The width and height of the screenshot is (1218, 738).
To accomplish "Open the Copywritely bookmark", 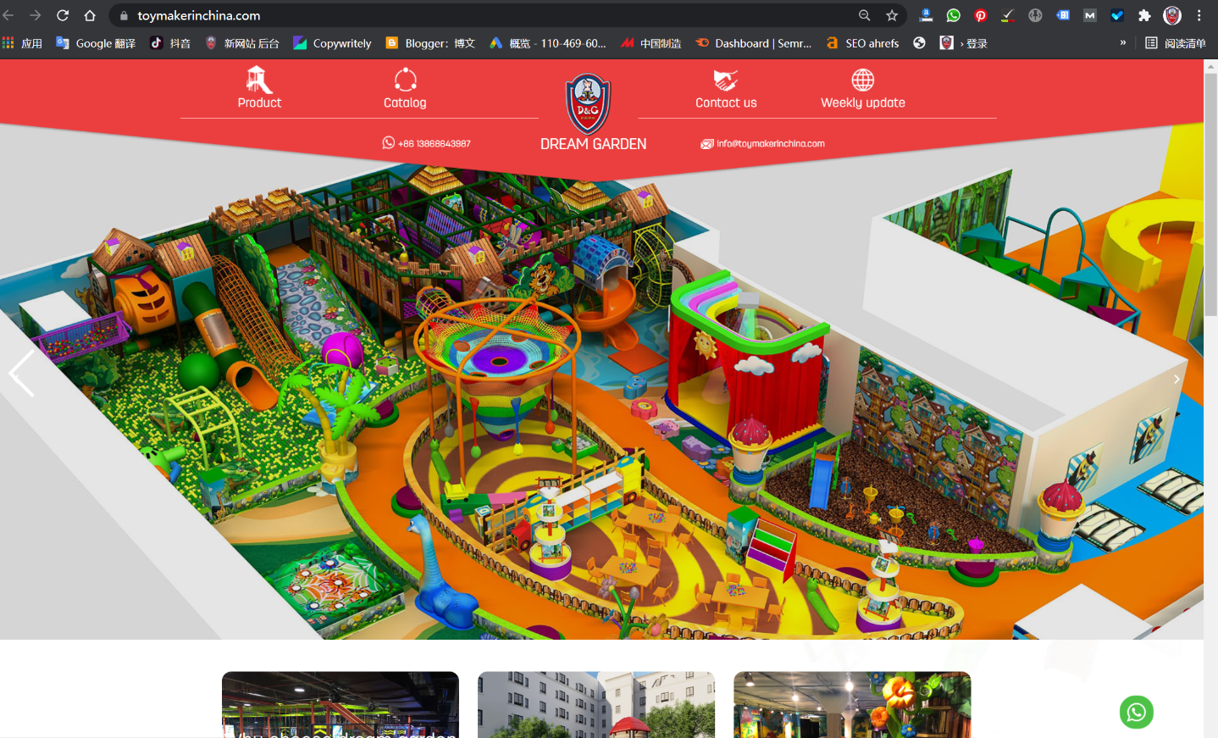I will click(332, 43).
